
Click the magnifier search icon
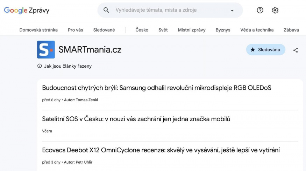tap(106, 10)
